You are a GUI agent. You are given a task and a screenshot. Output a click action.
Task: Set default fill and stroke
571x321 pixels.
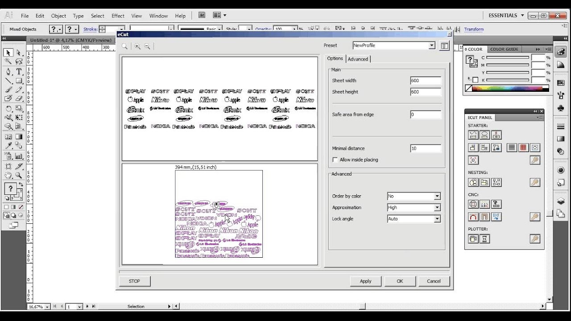(x=7, y=198)
